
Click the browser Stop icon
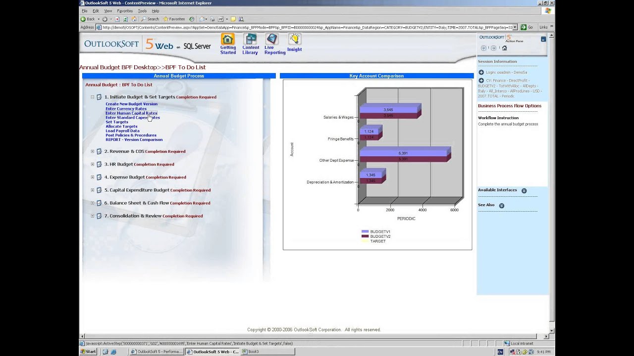(117, 19)
